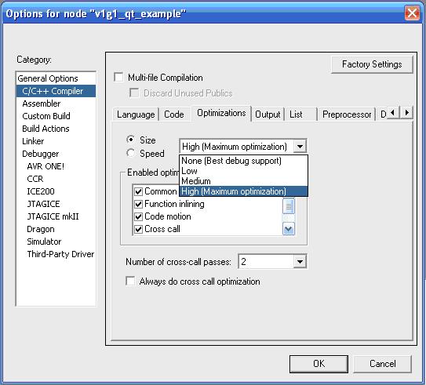Image resolution: width=426 pixels, height=385 pixels.
Task: Select the Linker category
Action: pos(33,141)
